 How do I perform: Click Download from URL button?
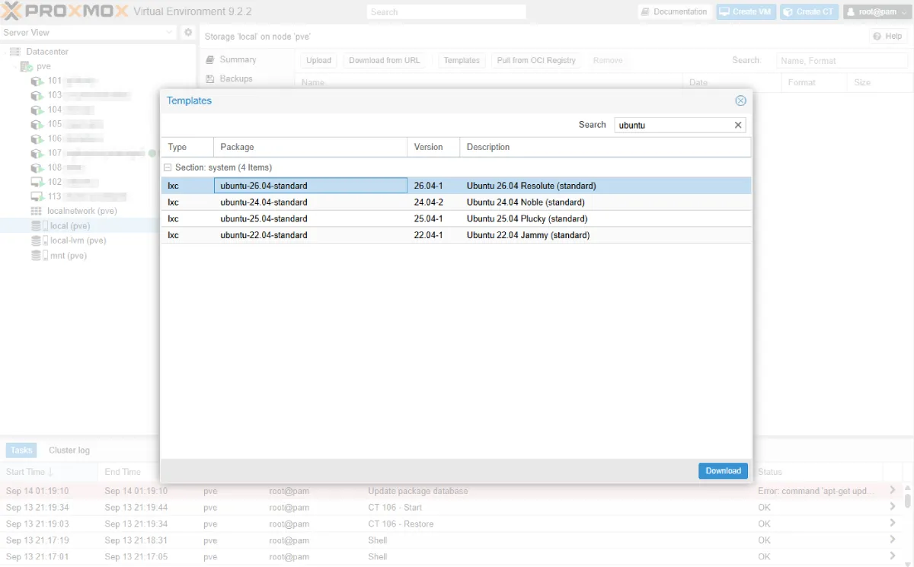click(384, 60)
